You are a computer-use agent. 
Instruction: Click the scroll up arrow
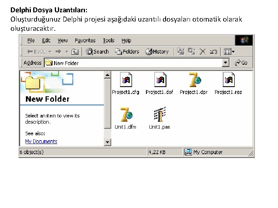click(x=107, y=75)
